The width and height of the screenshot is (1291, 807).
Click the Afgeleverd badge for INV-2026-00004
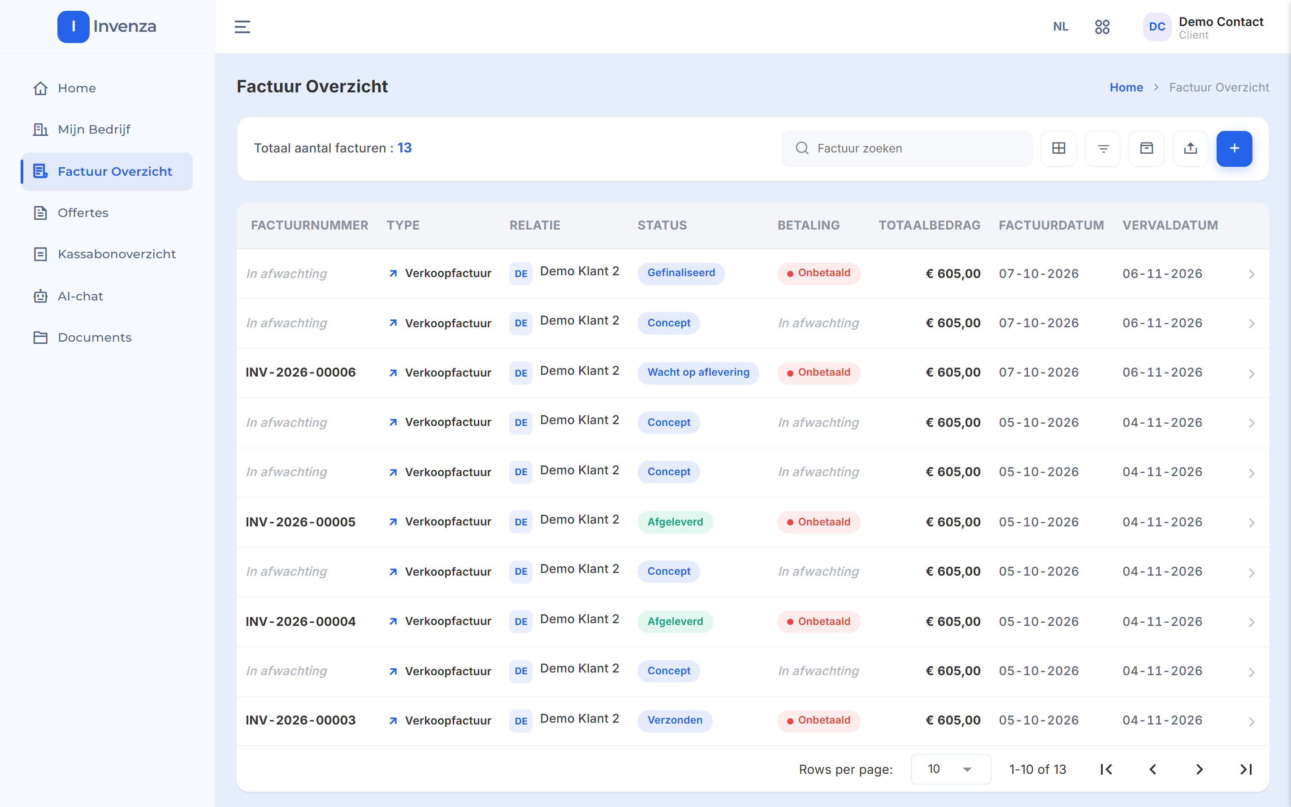click(675, 621)
